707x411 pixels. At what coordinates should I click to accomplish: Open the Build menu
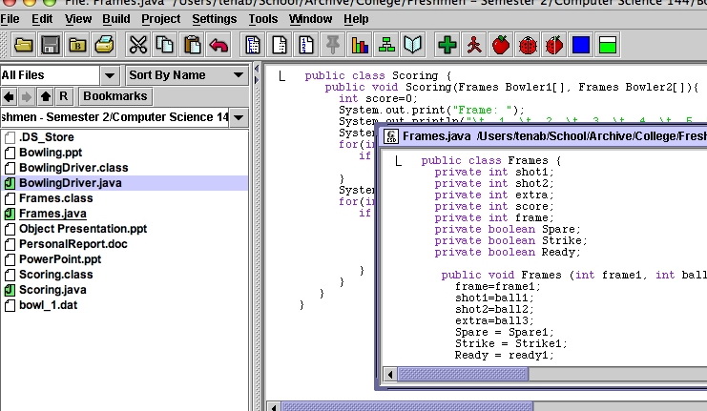point(116,18)
